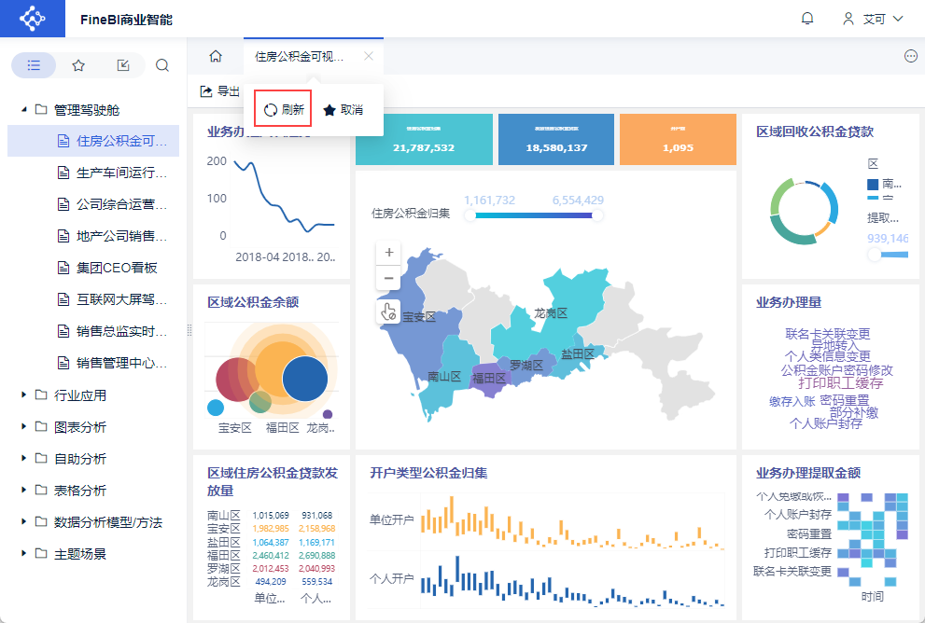Click 取消 favorite option
Image resolution: width=925 pixels, height=623 pixels.
pos(343,110)
